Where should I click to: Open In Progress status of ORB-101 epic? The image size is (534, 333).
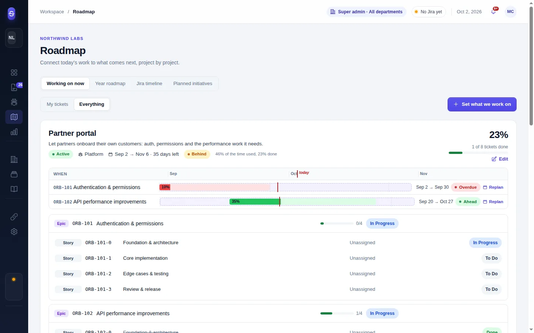382,223
